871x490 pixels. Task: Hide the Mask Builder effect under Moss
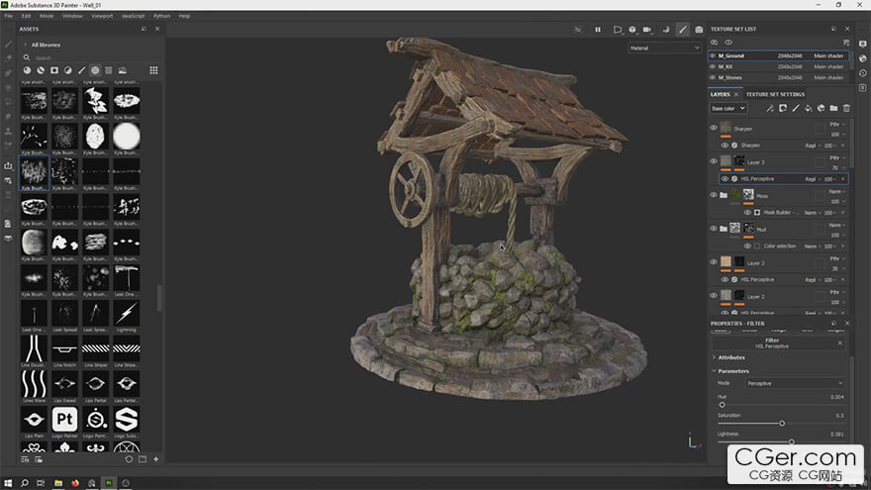point(747,213)
